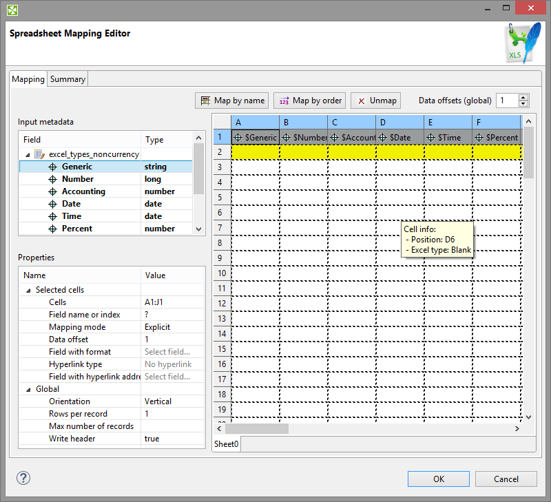Select row 10 header

point(222,273)
